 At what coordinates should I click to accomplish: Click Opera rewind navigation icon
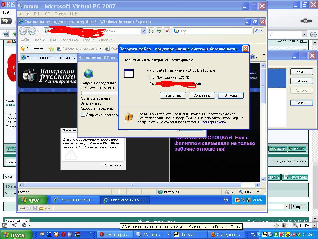pos(6,34)
